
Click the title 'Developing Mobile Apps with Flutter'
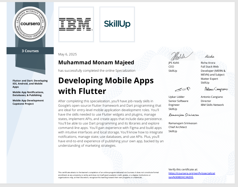pos(106,86)
